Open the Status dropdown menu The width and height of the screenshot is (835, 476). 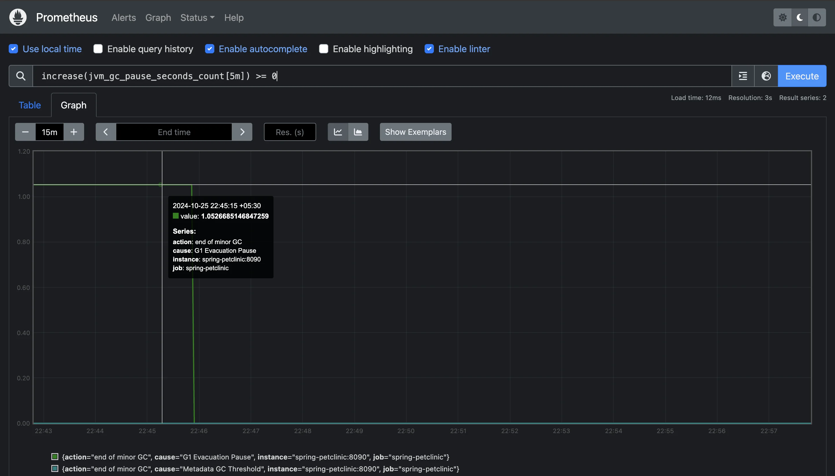click(x=197, y=18)
